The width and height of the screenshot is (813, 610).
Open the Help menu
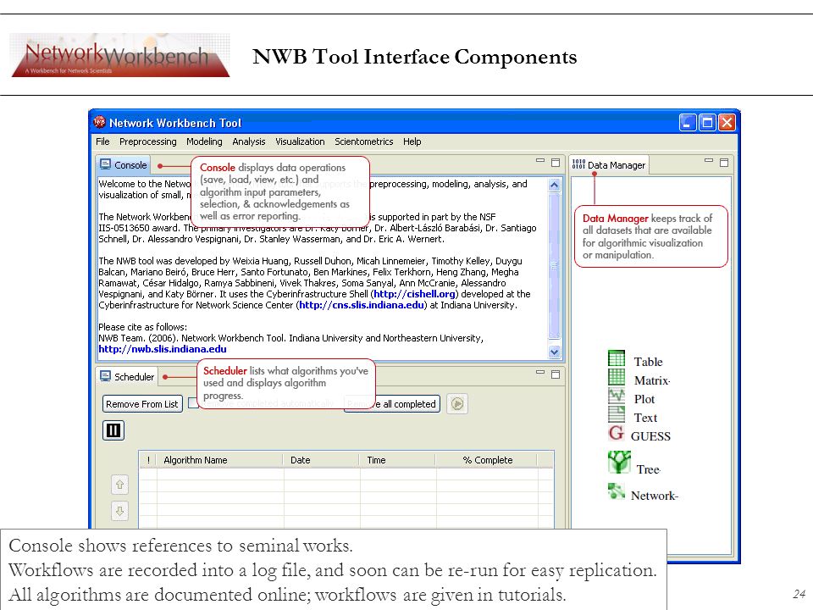[x=412, y=141]
